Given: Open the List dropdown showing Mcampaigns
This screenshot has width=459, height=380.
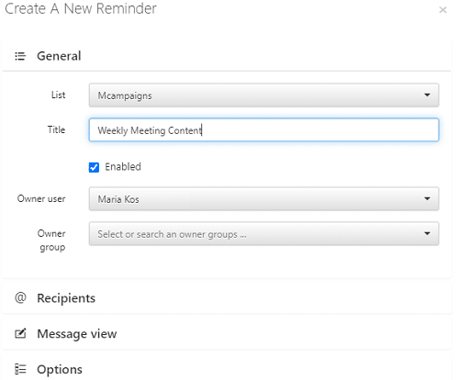Looking at the screenshot, I should 263,95.
